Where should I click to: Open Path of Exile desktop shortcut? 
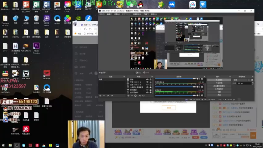(x=26, y=47)
